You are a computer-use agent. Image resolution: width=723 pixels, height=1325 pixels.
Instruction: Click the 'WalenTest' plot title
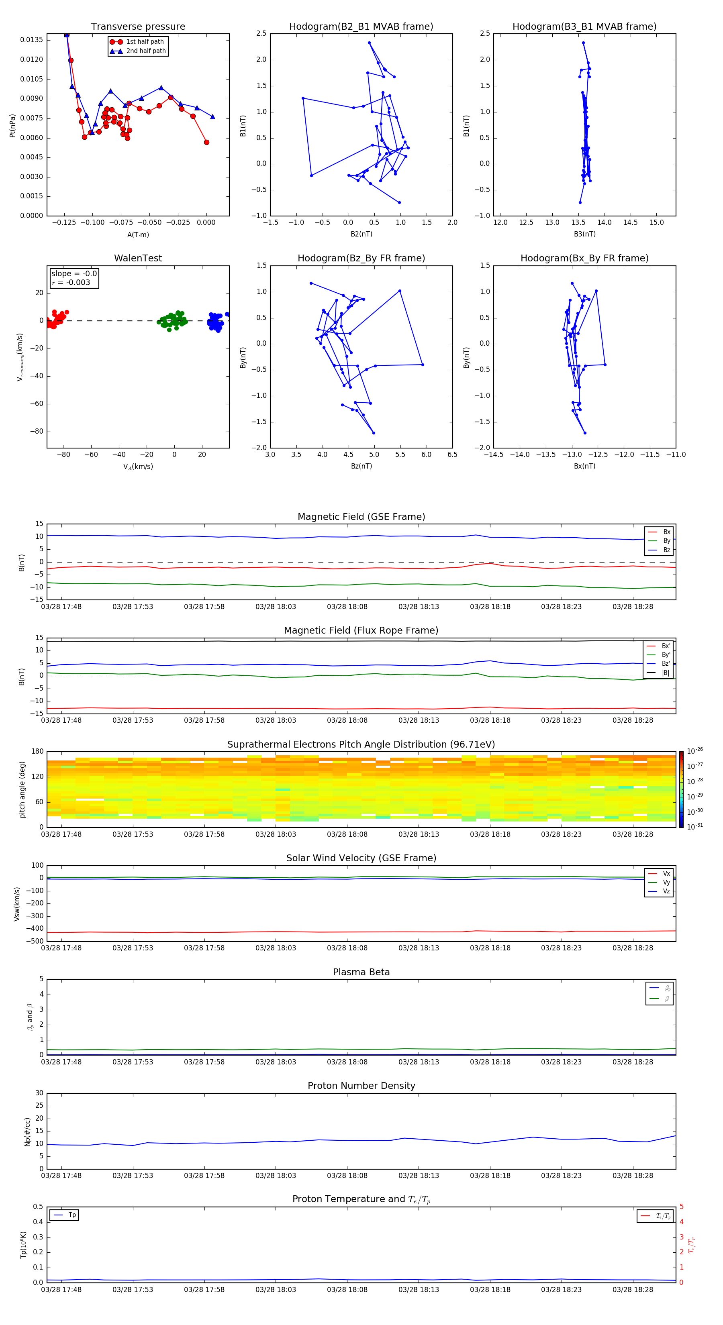pos(138,258)
